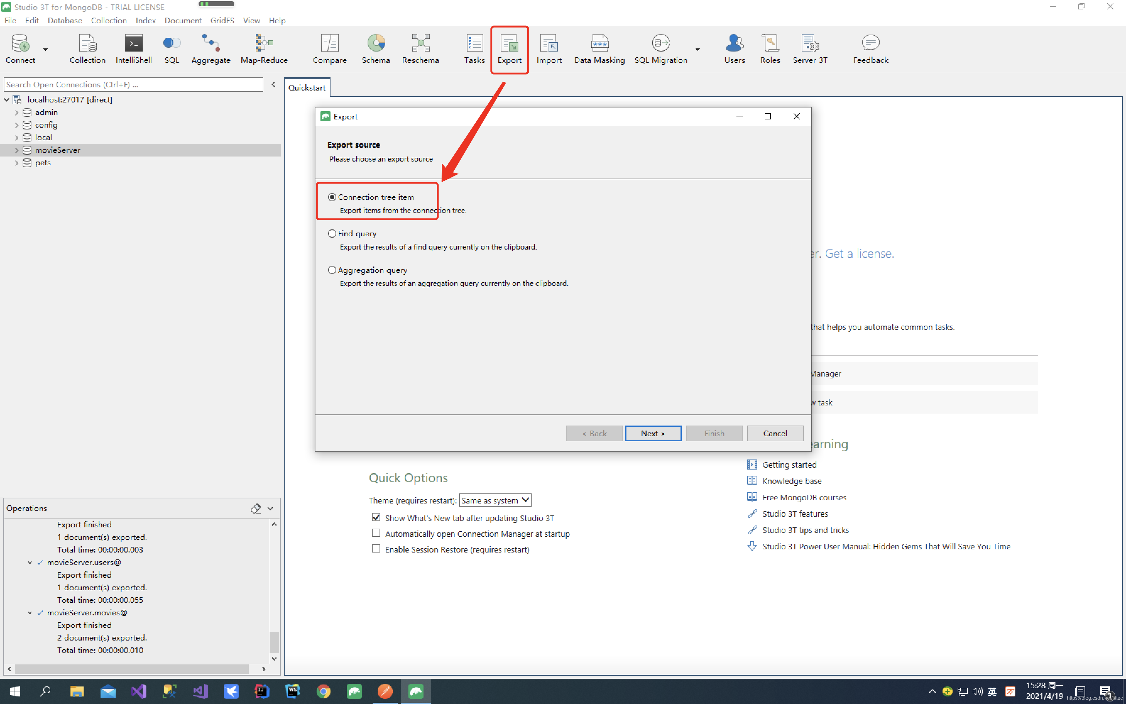1126x704 pixels.
Task: Open the SQL Migration dropdown arrow
Action: click(697, 49)
